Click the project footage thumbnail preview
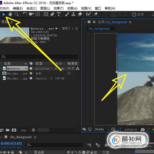 pyautogui.click(x=15, y=35)
